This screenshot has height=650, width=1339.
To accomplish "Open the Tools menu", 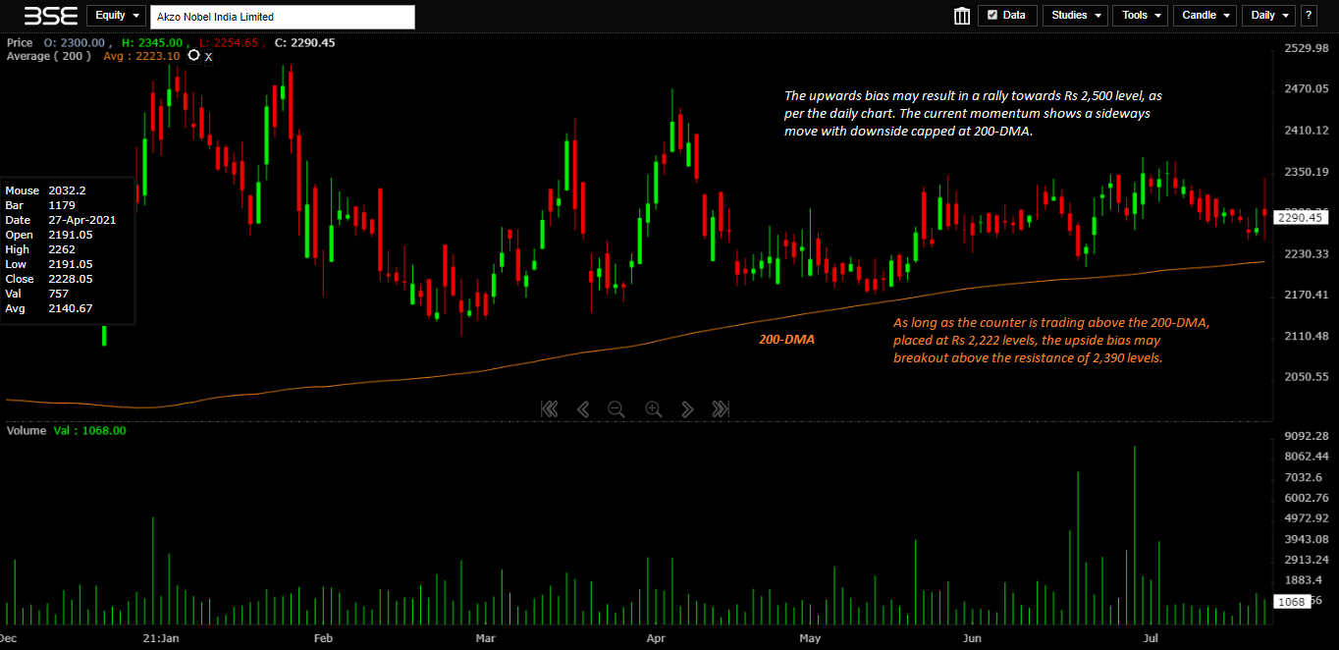I will tap(1140, 16).
